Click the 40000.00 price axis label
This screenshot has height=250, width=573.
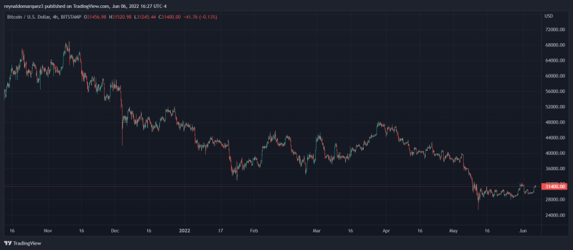tap(556, 154)
